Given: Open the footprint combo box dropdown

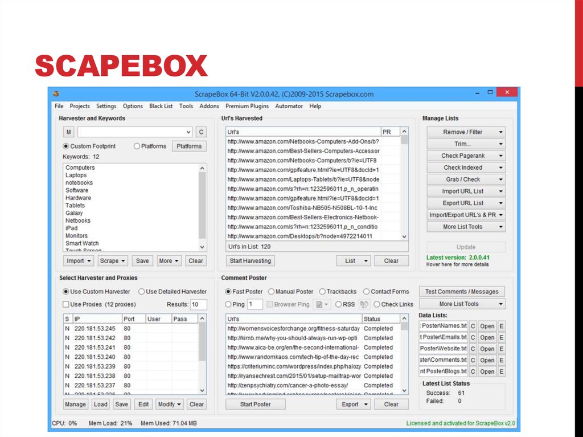Looking at the screenshot, I should click(188, 132).
